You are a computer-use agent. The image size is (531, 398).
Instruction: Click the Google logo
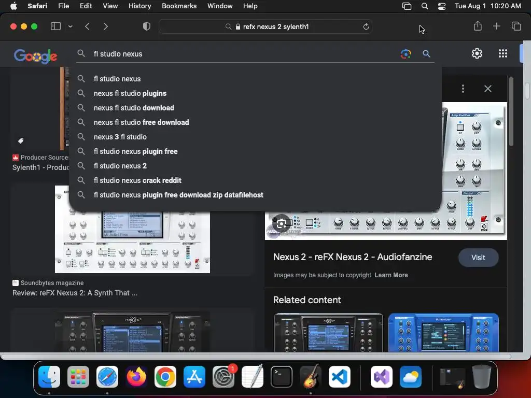pyautogui.click(x=35, y=56)
